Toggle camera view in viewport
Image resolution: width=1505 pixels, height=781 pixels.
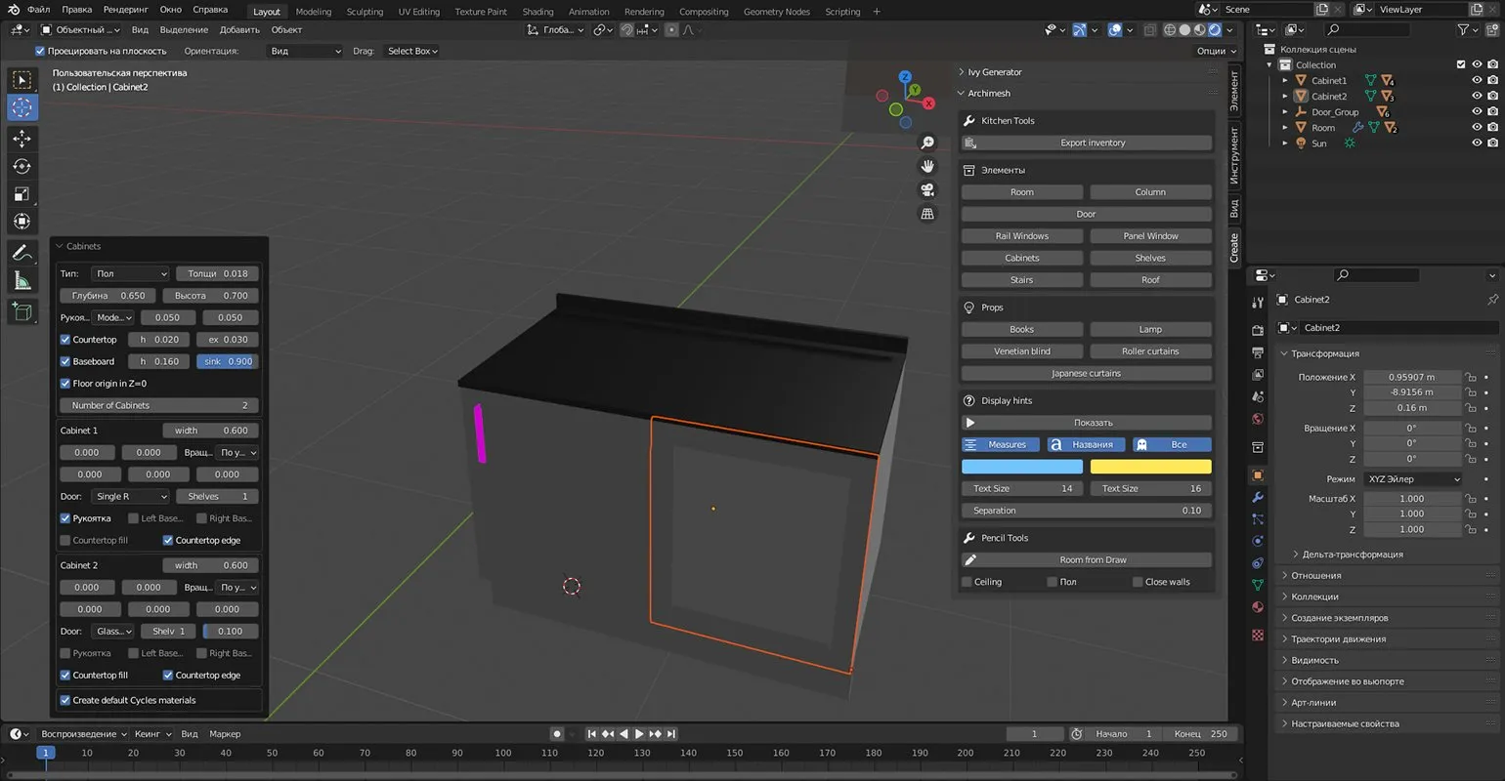[927, 190]
